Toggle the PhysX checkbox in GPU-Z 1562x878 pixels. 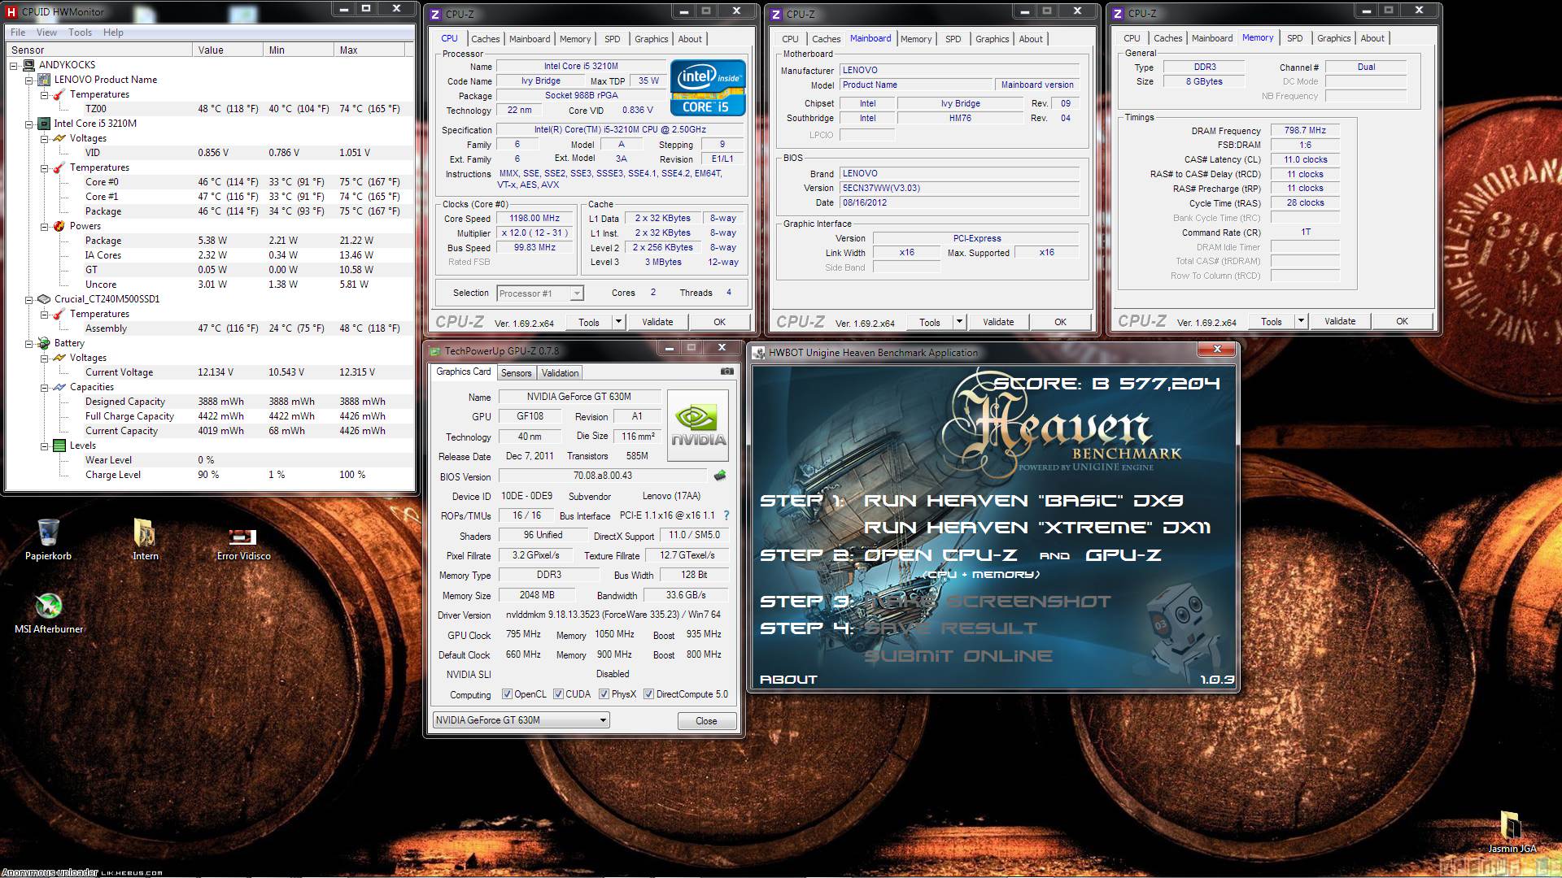[604, 694]
